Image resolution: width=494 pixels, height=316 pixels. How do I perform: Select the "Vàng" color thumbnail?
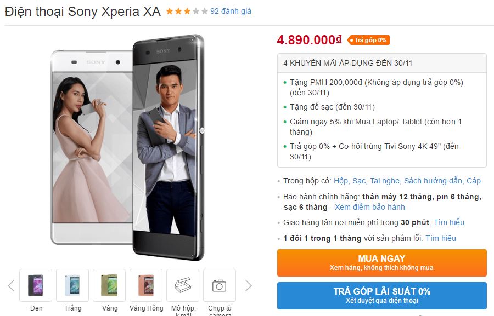109,285
